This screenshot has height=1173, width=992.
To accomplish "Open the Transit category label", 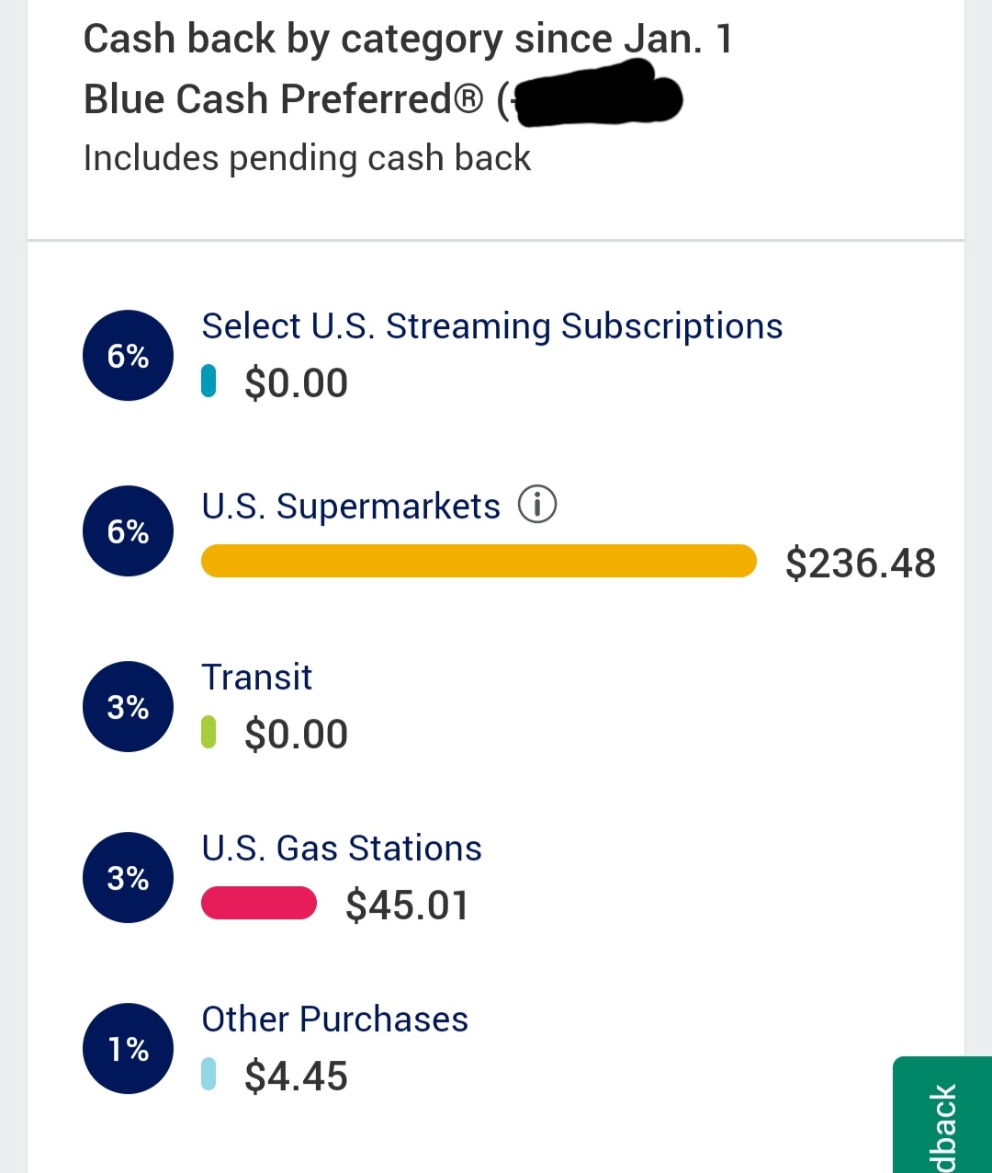I will click(x=257, y=678).
